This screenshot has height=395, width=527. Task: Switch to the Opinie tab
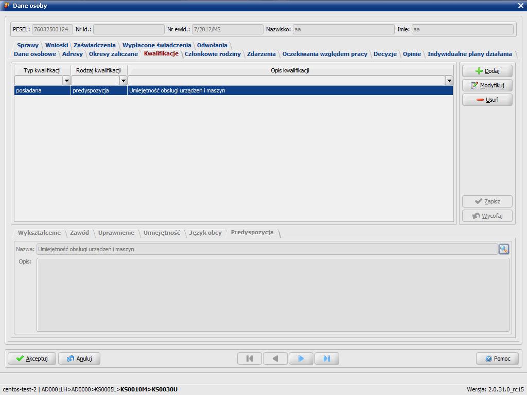(x=412, y=53)
